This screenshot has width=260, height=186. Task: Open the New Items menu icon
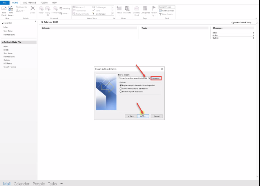(x=11, y=8)
